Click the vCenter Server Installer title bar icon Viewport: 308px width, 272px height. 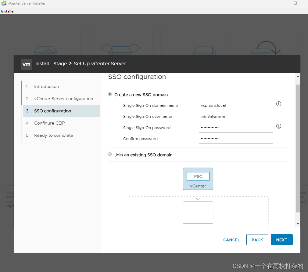click(x=4, y=3)
